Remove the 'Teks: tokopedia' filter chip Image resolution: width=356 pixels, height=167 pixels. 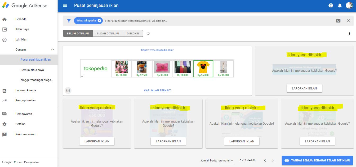tap(99, 20)
